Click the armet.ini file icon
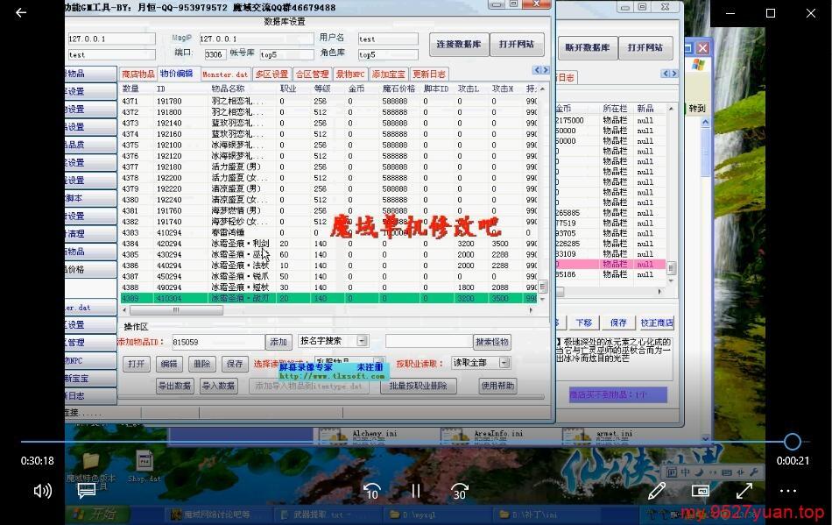 pos(577,436)
